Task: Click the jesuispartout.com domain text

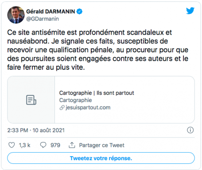Action: point(88,107)
